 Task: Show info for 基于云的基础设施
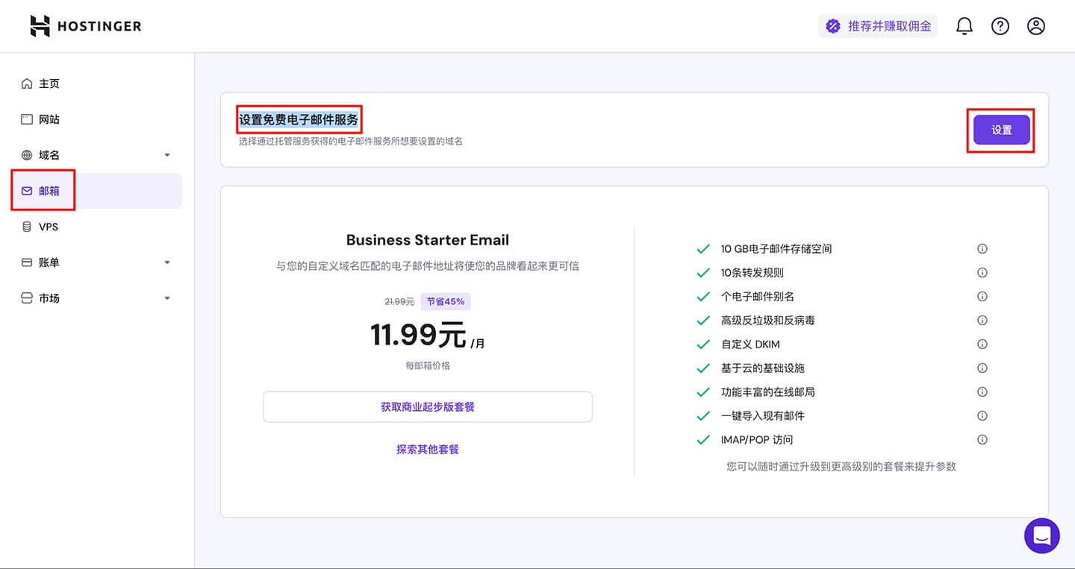(982, 368)
